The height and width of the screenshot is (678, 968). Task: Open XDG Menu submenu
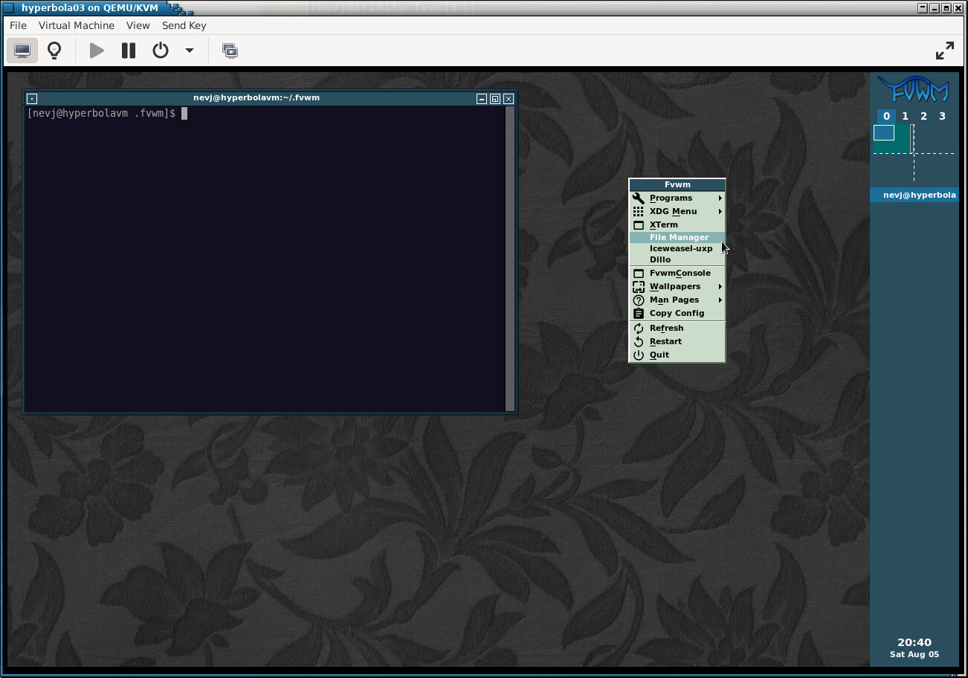click(677, 211)
